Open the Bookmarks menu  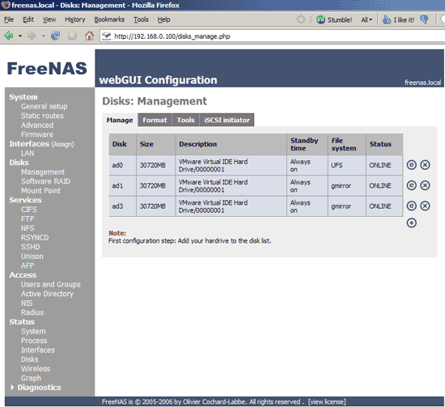click(109, 19)
